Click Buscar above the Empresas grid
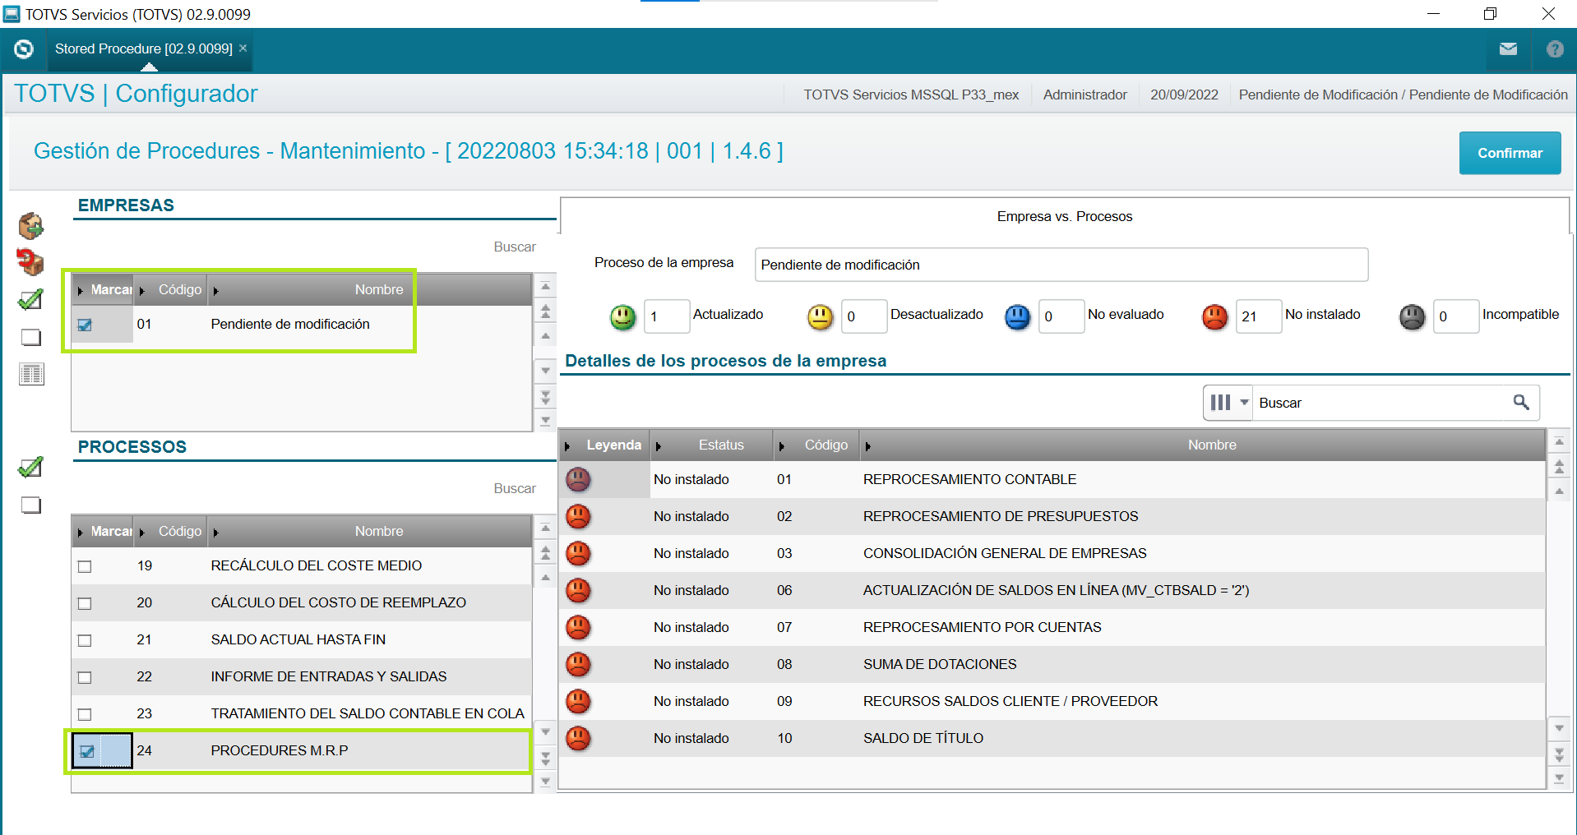This screenshot has width=1577, height=835. [515, 247]
